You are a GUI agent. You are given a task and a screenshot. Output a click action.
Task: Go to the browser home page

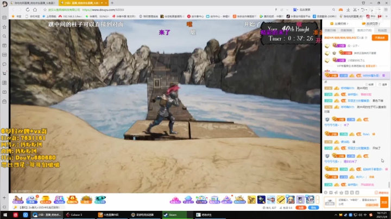35,10
